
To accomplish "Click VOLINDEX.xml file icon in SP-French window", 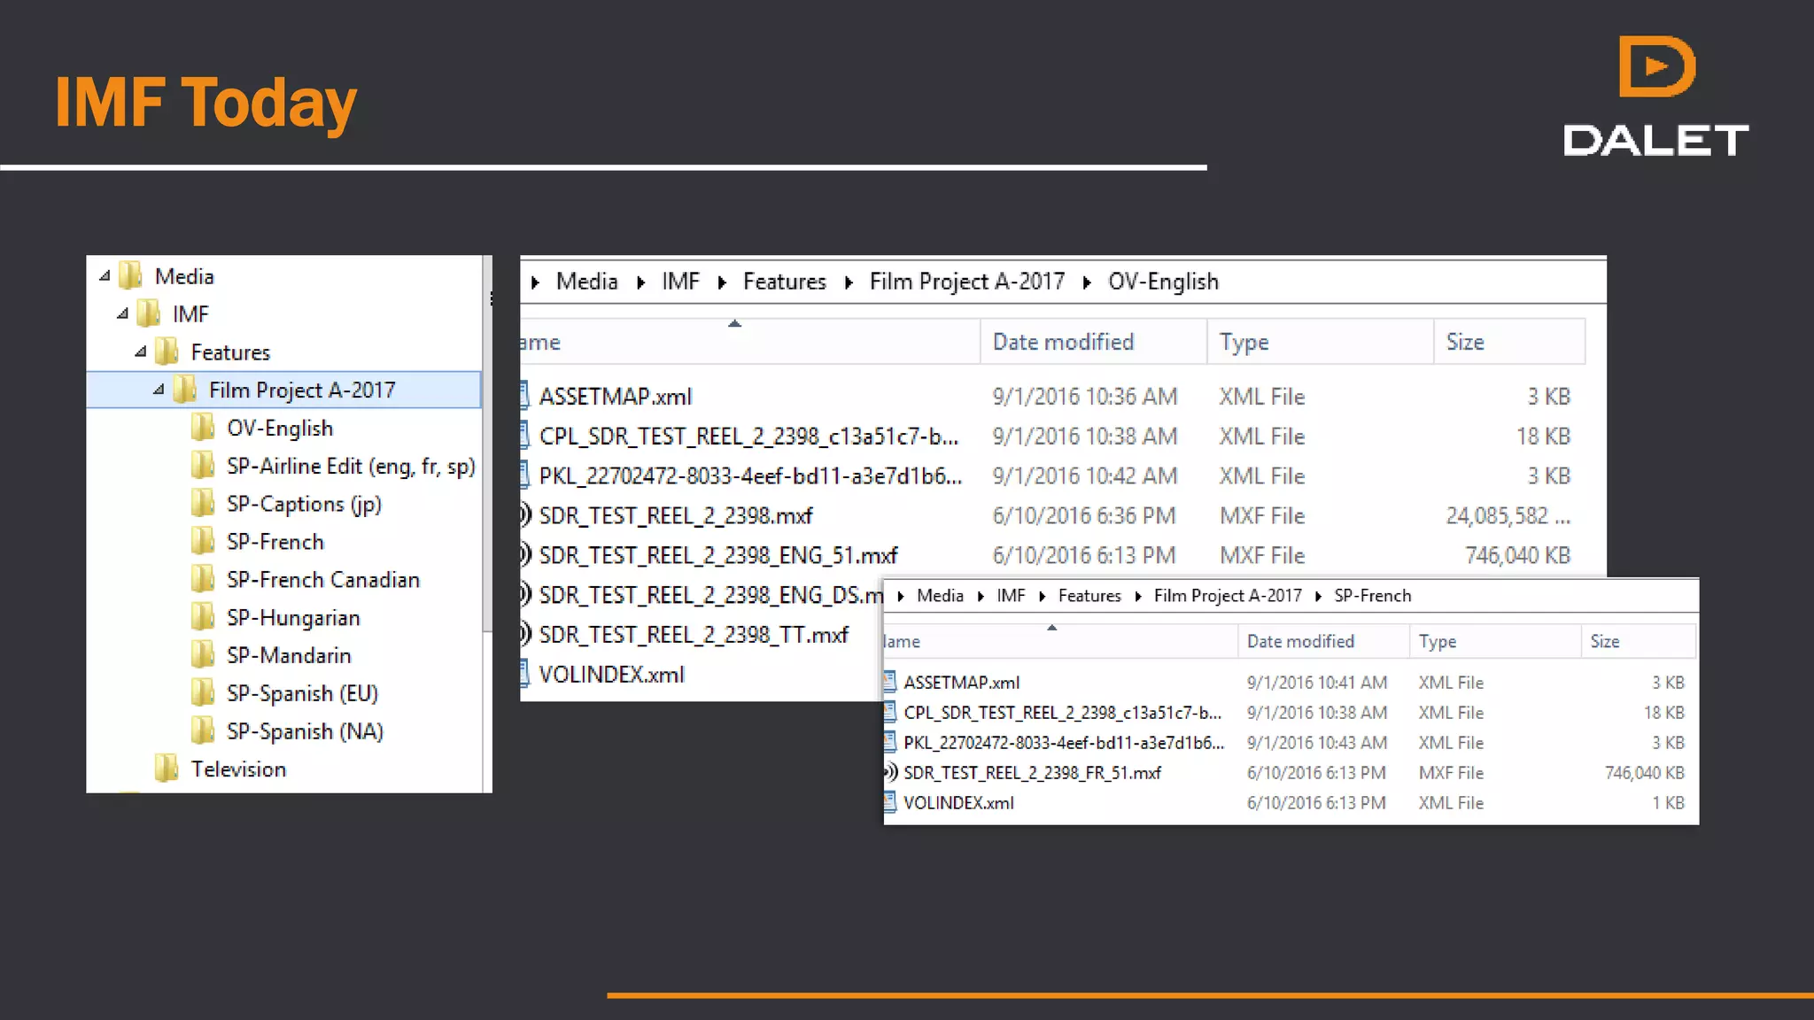I will click(890, 802).
